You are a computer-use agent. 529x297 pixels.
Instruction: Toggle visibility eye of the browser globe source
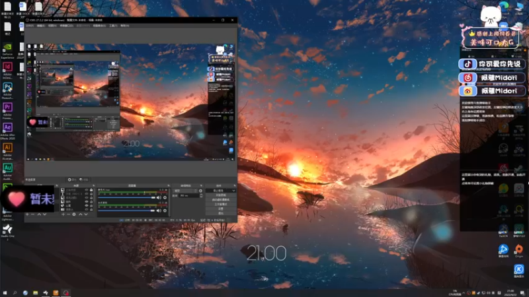tap(87, 205)
